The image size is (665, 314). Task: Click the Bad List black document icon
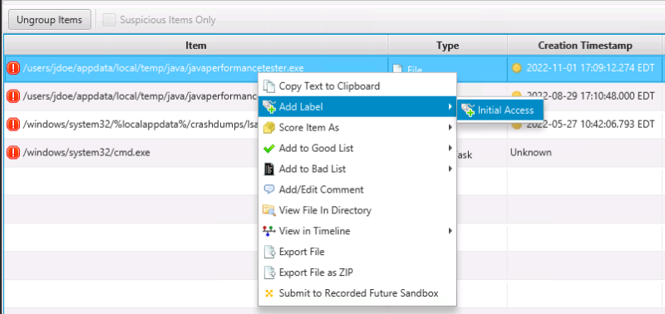pyautogui.click(x=268, y=169)
